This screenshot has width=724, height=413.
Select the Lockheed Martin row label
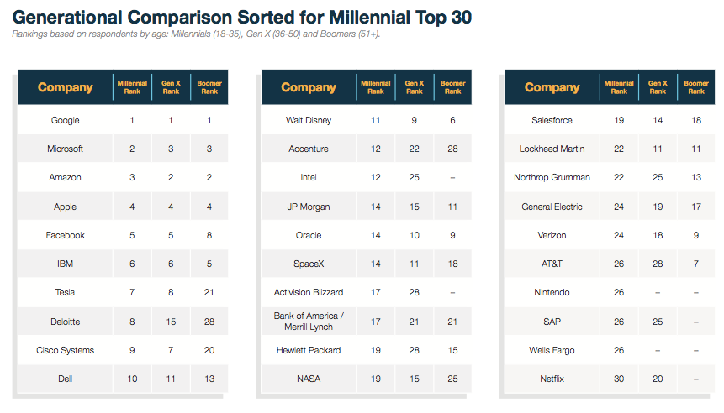[552, 149]
